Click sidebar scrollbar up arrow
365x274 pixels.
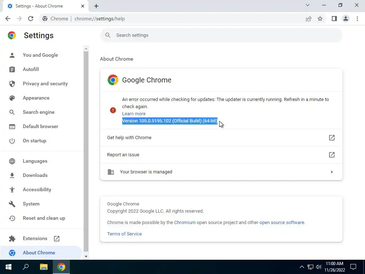coord(86,49)
